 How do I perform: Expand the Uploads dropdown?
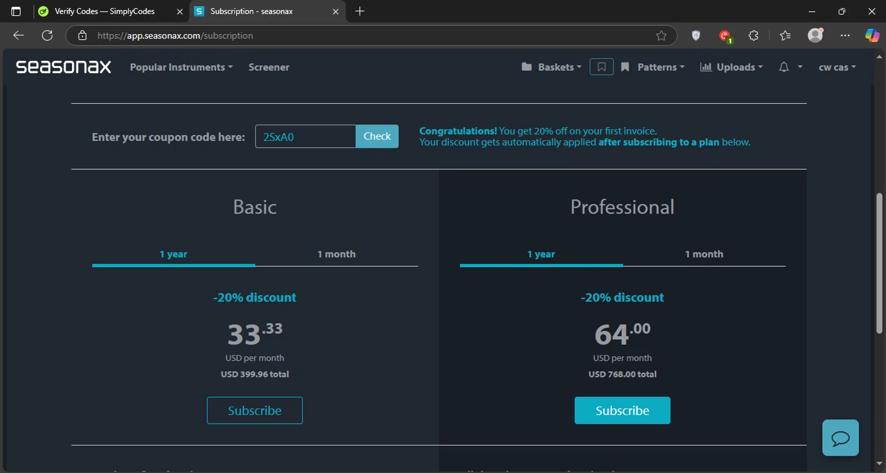point(731,67)
